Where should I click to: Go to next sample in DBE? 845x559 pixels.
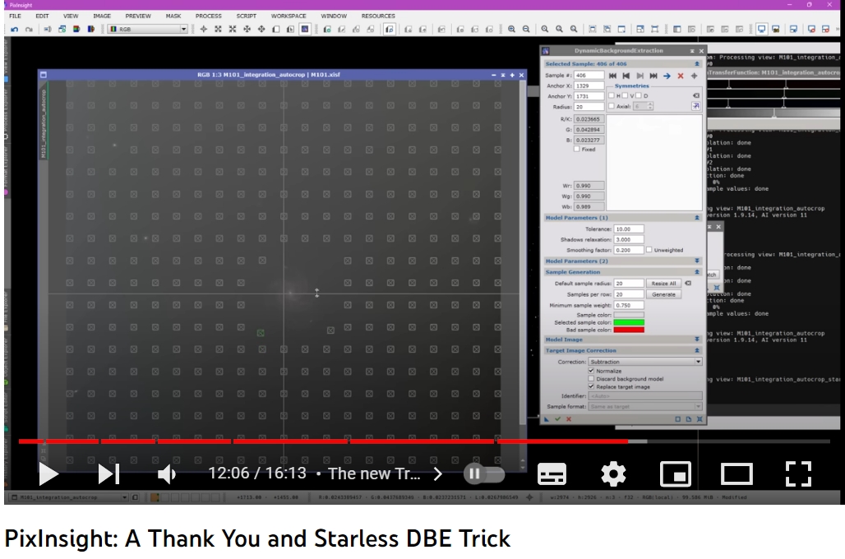(x=640, y=76)
